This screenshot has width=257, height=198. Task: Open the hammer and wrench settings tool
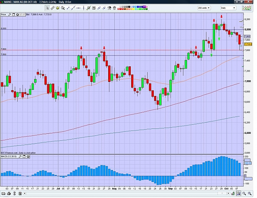[x=109, y=8]
